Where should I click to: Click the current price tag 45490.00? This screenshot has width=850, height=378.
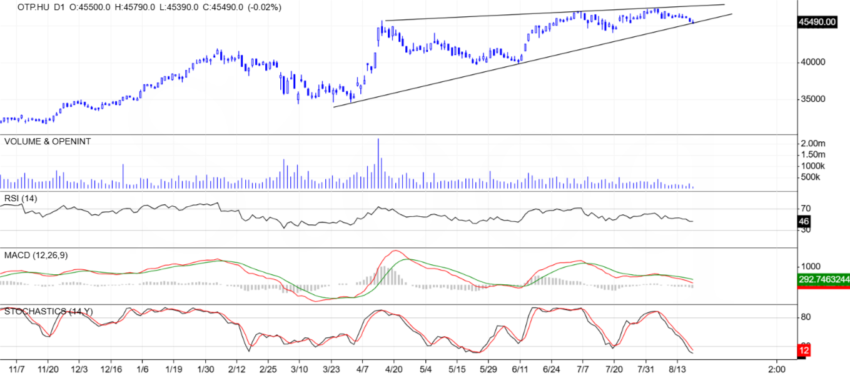817,22
